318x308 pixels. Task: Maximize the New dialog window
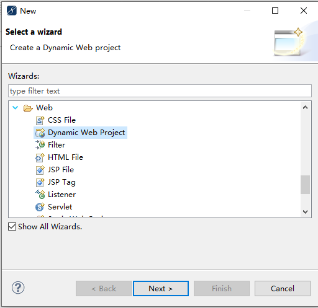pos(275,11)
